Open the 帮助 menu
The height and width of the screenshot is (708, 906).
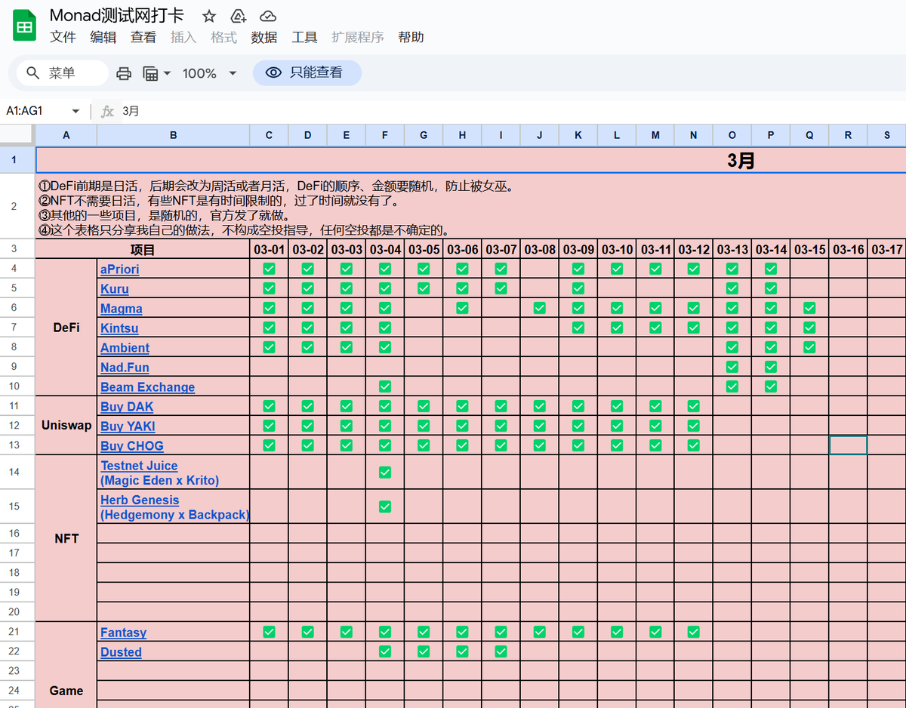coord(411,37)
